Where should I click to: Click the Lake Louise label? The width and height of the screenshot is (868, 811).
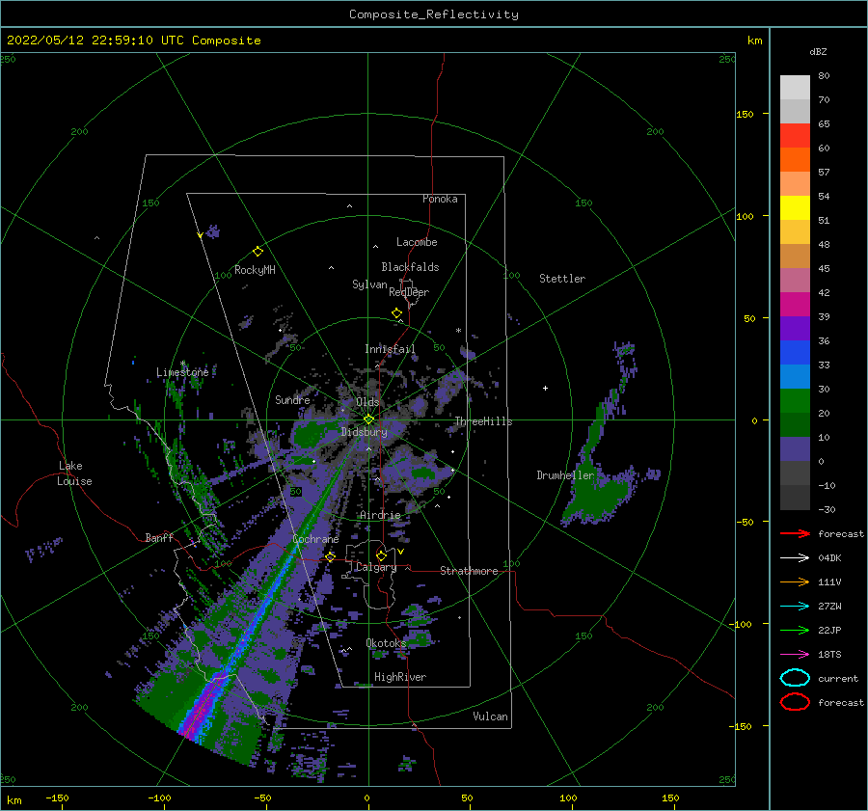click(74, 473)
